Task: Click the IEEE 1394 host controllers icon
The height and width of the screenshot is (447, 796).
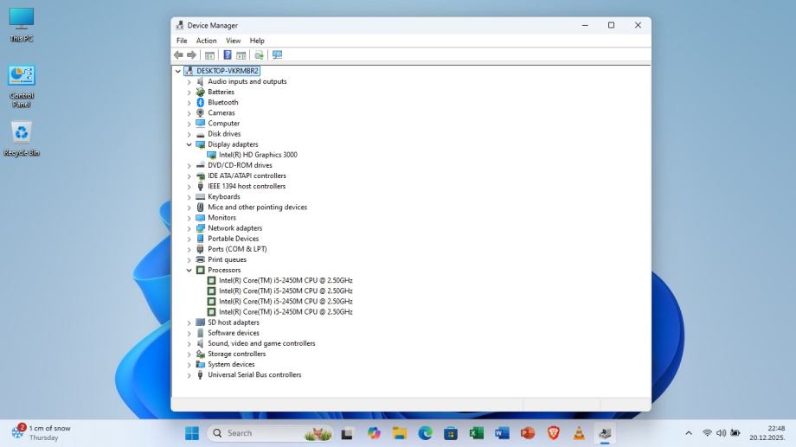Action: point(201,186)
